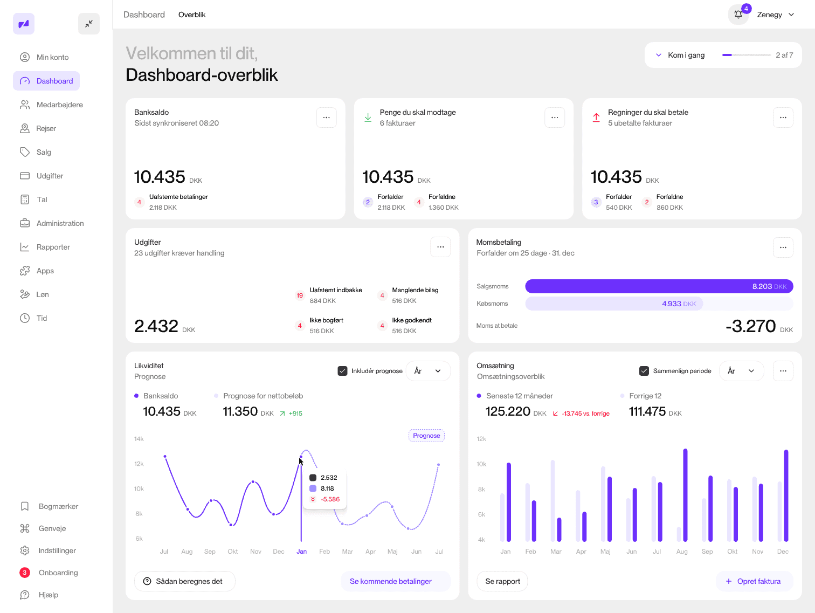Collapse the sidebar with the arrows icon

pos(89,24)
